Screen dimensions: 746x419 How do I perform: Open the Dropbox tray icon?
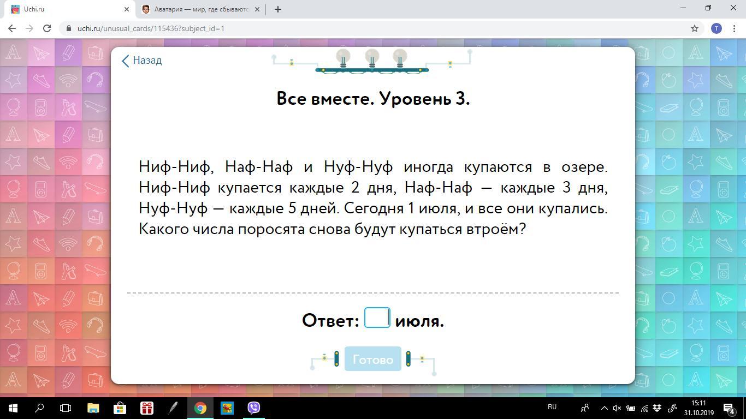click(658, 408)
